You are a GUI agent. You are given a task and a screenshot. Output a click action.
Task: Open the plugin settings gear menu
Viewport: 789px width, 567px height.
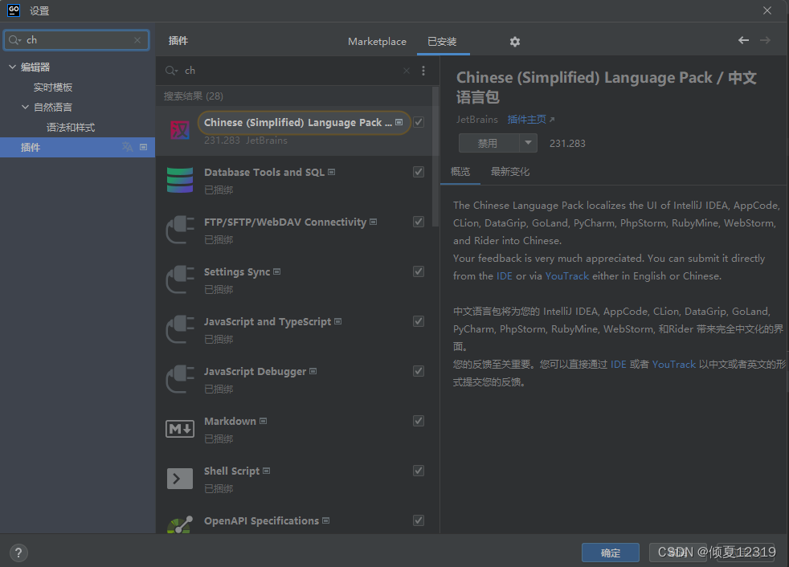pyautogui.click(x=514, y=42)
